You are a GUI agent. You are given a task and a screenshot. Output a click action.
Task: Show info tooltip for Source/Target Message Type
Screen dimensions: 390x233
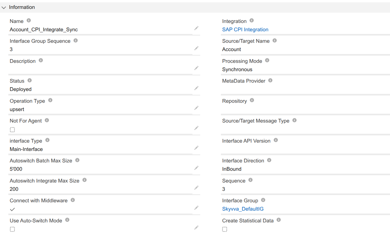[295, 121]
